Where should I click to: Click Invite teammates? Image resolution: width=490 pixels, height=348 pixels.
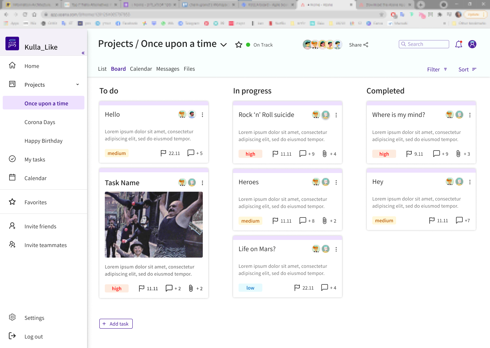pyautogui.click(x=46, y=245)
